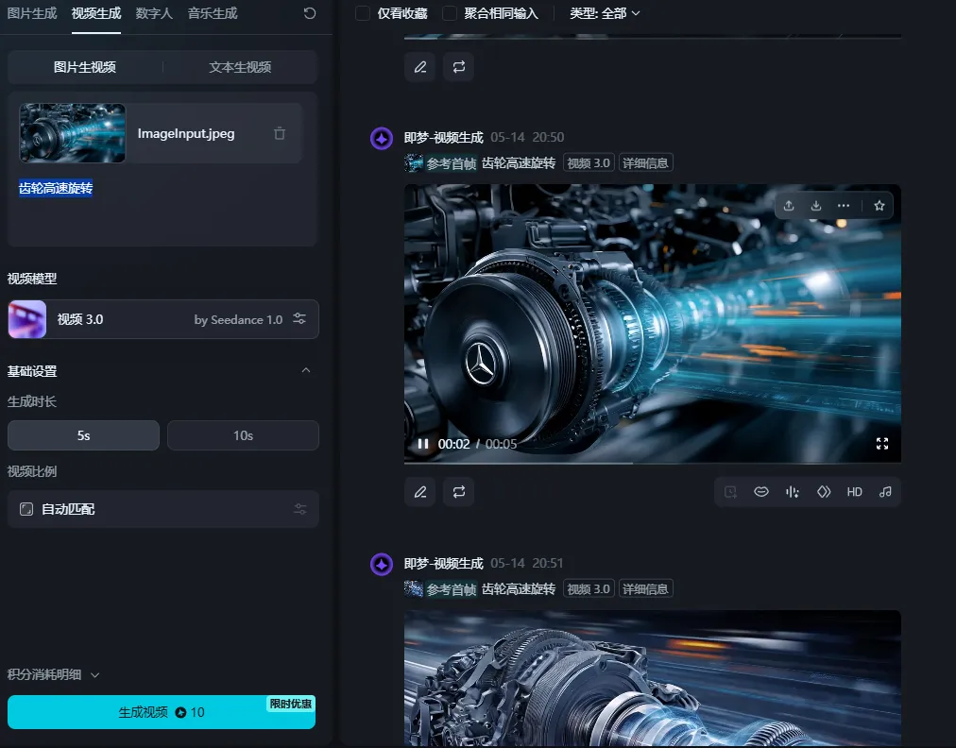This screenshot has width=956, height=748.
Task: Pause the playing video
Action: tap(423, 444)
